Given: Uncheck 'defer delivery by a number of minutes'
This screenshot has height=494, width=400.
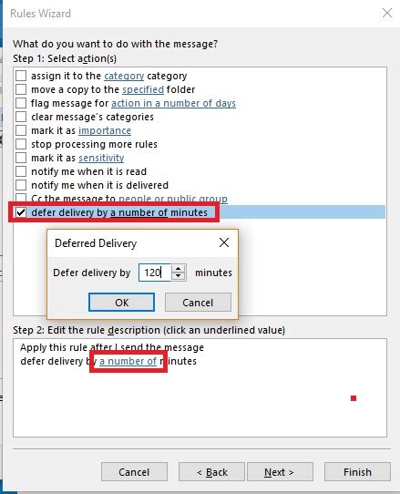Looking at the screenshot, I should (21, 212).
